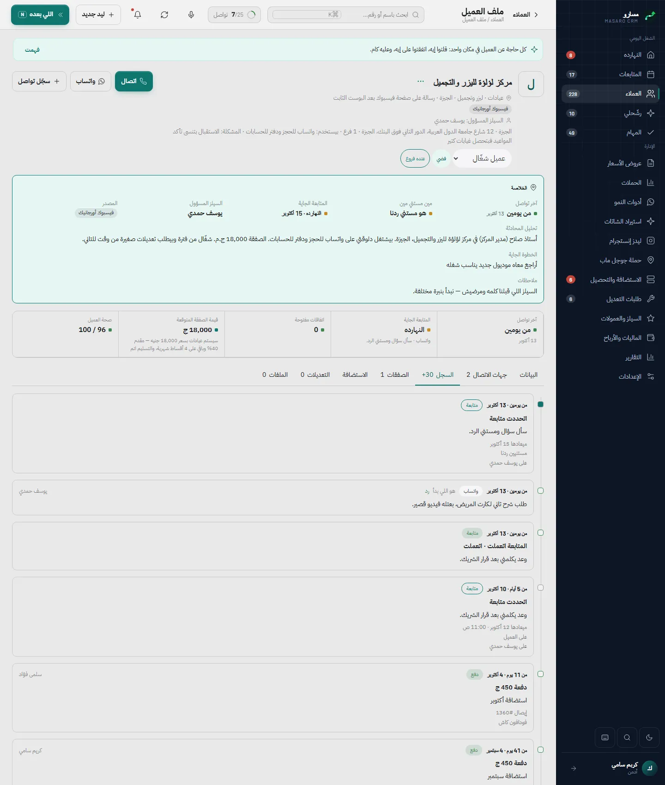This screenshot has height=785, width=665.
Task: Open طلبات التعديل wrench icon
Action: (651, 299)
